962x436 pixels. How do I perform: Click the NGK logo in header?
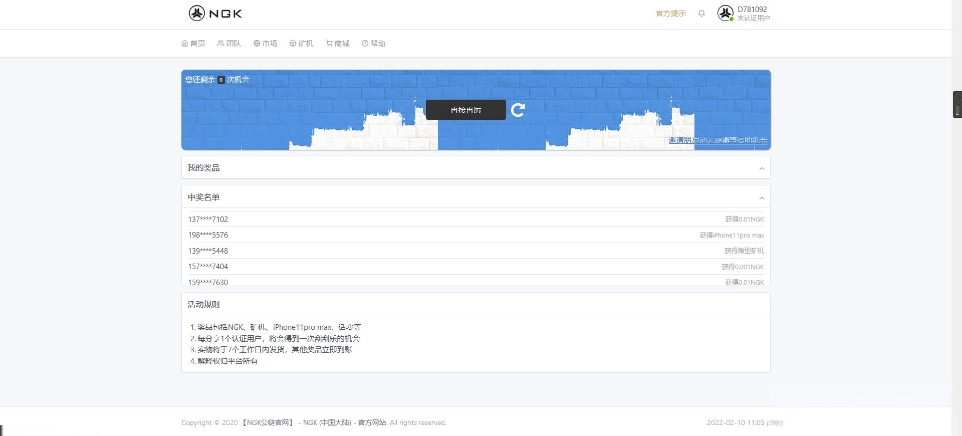[x=215, y=13]
